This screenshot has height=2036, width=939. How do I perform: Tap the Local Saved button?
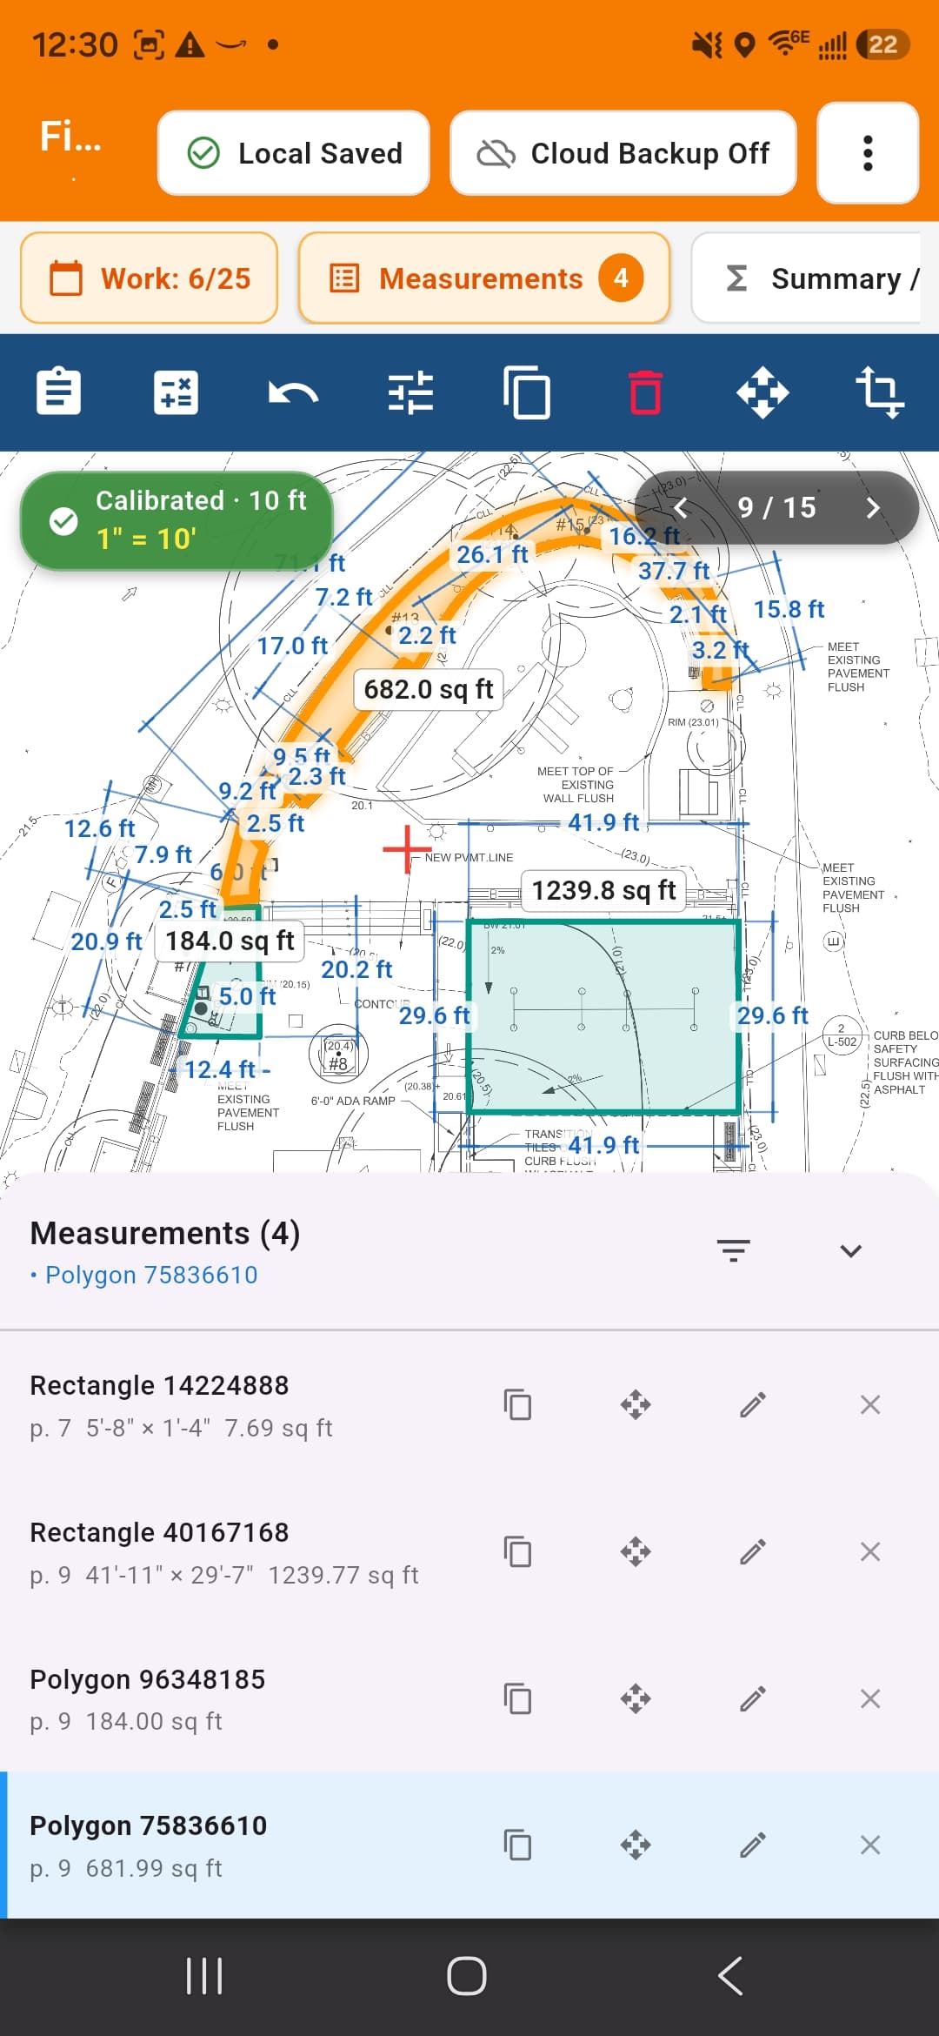coord(294,153)
